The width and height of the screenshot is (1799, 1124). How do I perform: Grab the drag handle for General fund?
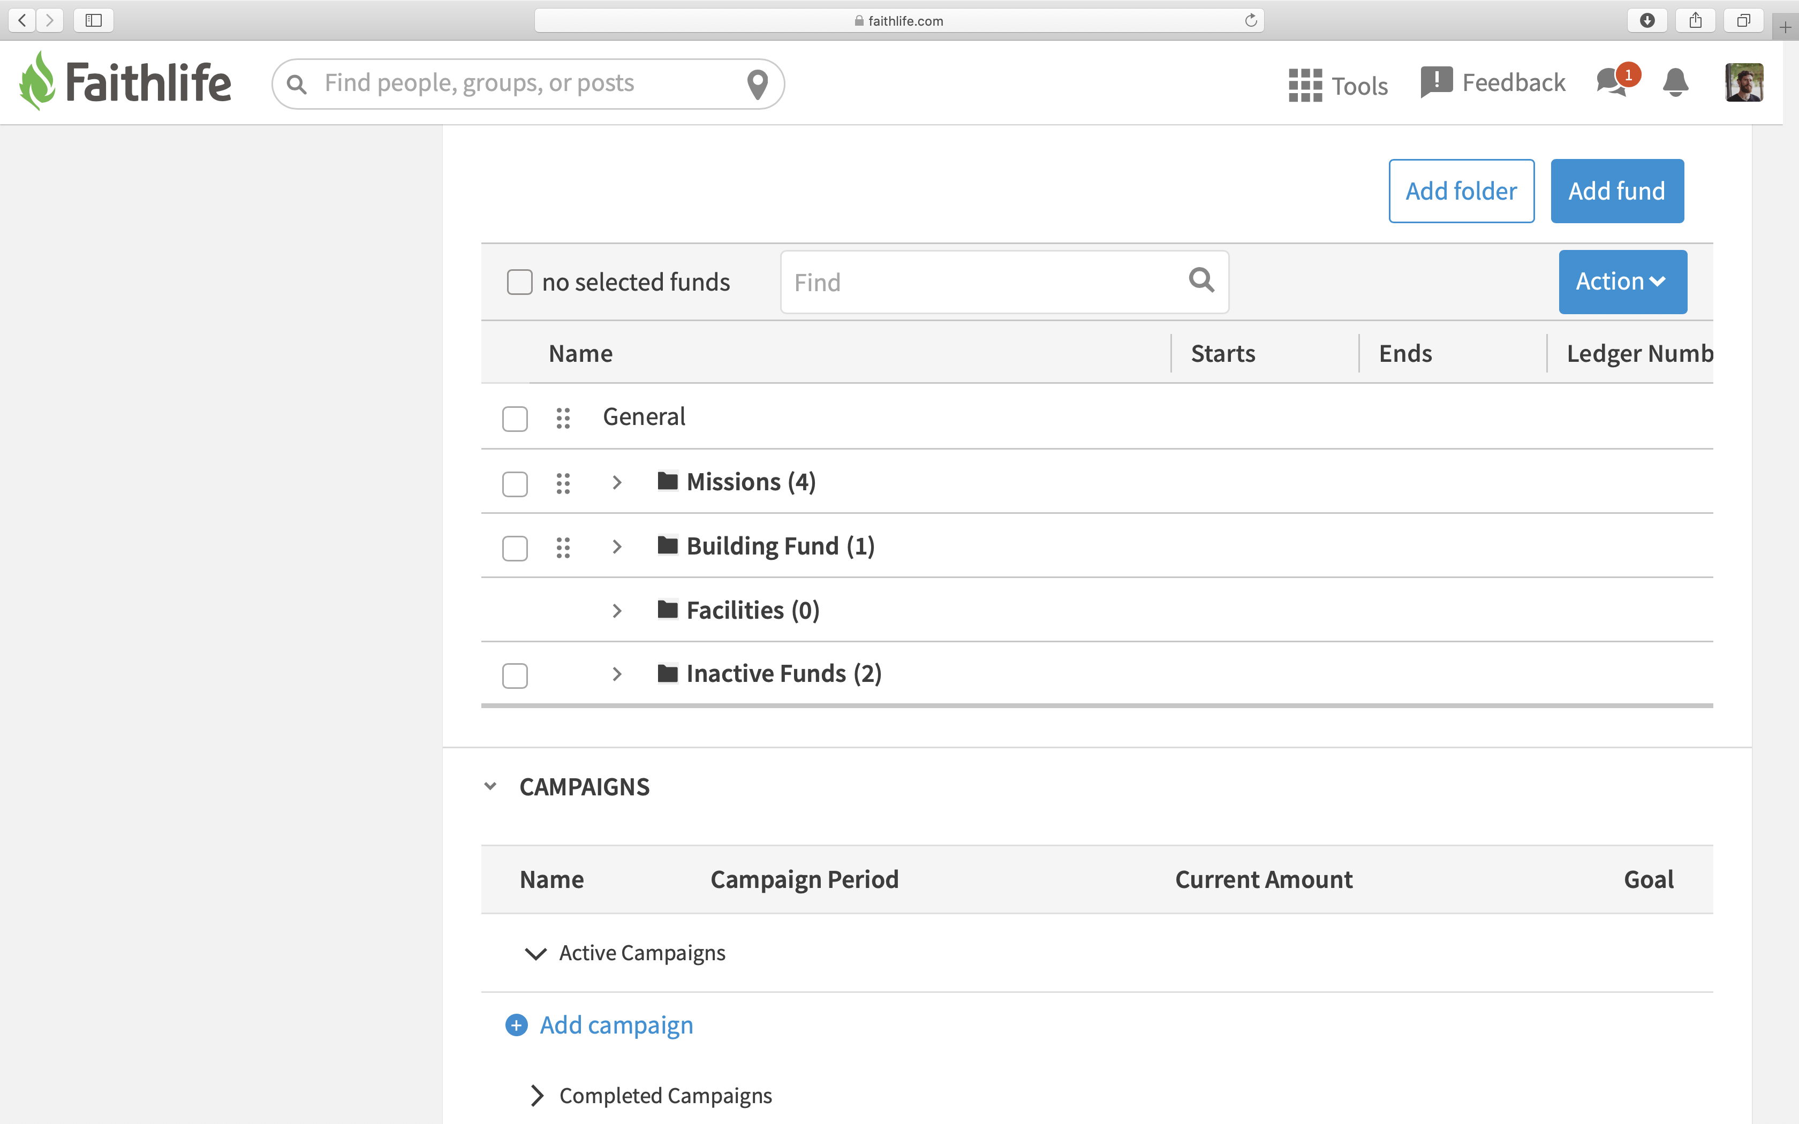(x=563, y=418)
